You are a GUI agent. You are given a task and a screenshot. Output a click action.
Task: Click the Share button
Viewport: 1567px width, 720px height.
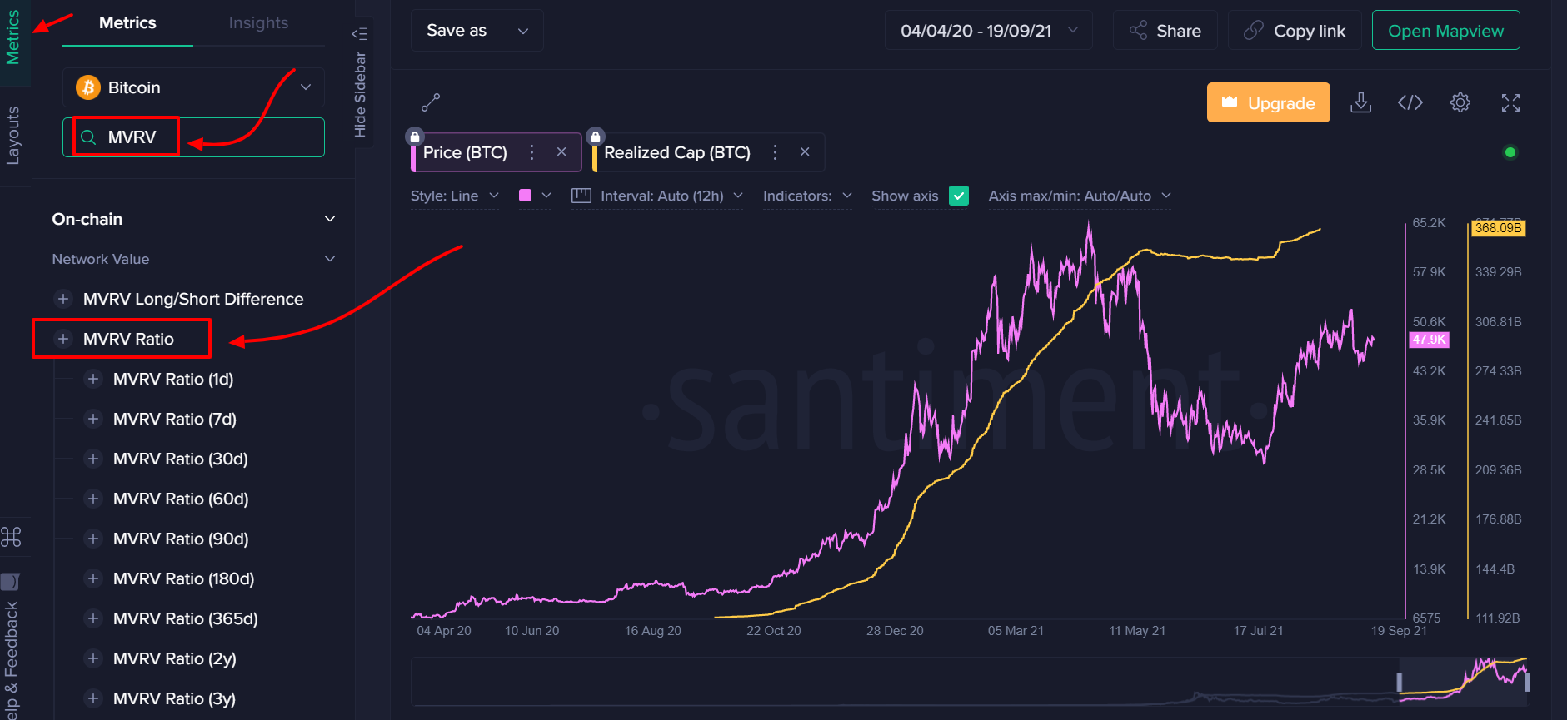pyautogui.click(x=1165, y=31)
